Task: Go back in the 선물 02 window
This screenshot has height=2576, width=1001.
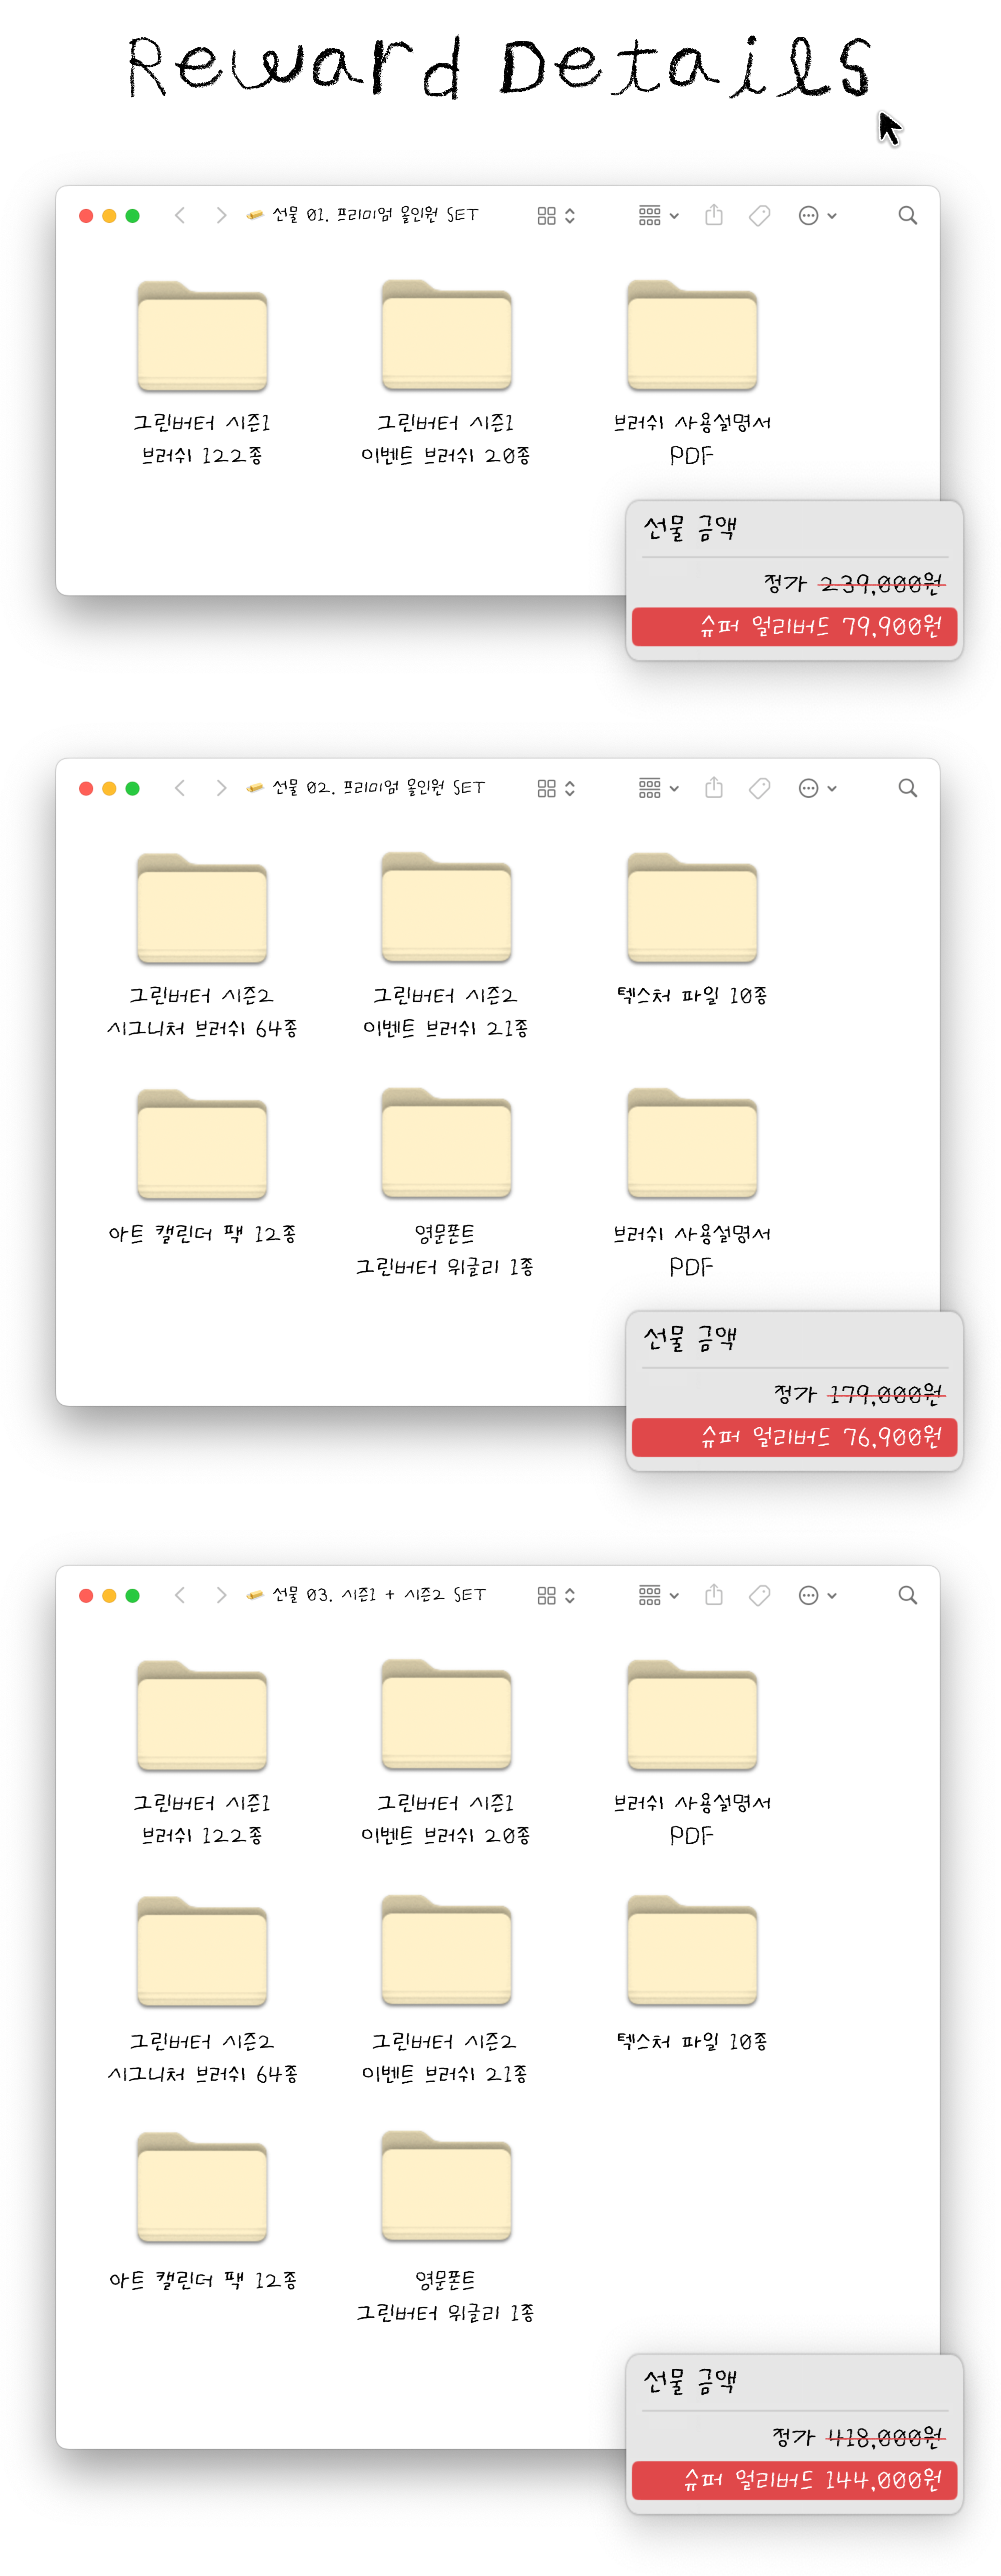Action: click(180, 788)
